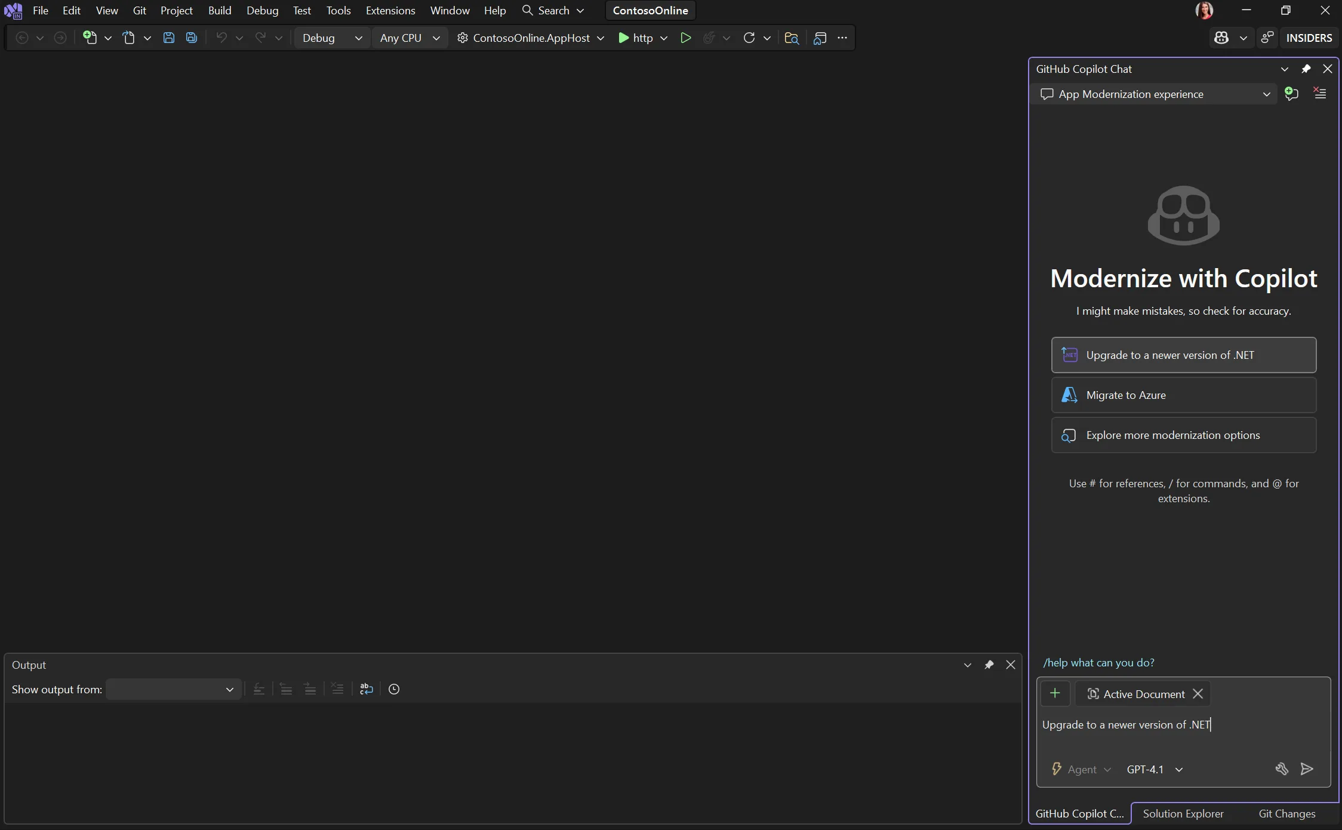Click the Undo icon in the toolbar
Image resolution: width=1342 pixels, height=830 pixels.
[x=221, y=38]
